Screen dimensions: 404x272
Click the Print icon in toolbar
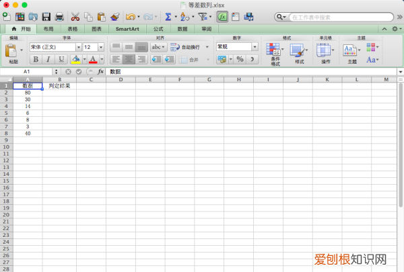click(x=59, y=16)
